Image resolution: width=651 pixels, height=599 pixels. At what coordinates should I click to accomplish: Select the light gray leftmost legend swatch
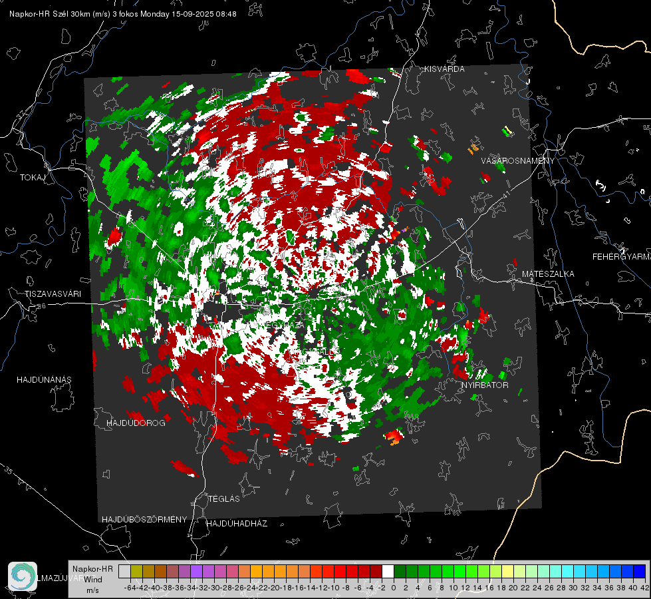pos(124,571)
